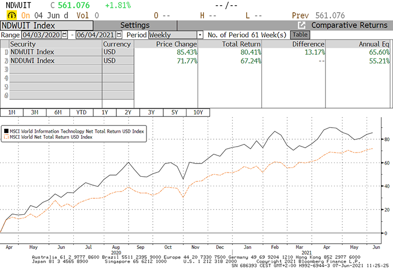The image size is (393, 278).
Task: Open the Settings tab
Action: [135, 25]
